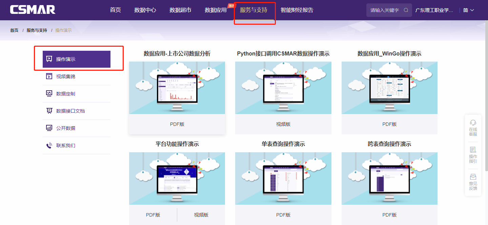Open 在线客服 headset widget
The image size is (488, 225).
[473, 128]
